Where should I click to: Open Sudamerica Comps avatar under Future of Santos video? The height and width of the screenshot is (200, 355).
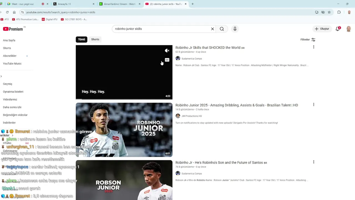coord(178,174)
